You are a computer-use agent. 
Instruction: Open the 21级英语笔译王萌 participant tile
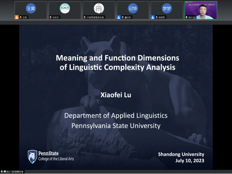(x=99, y=9)
